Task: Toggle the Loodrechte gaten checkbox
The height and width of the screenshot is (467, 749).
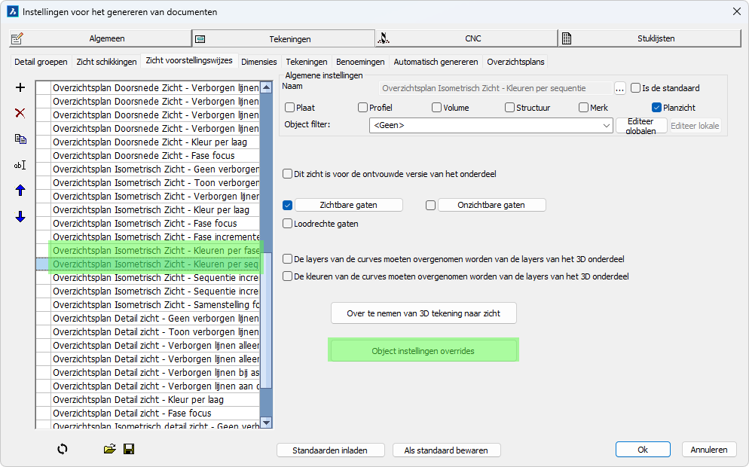Action: [x=288, y=224]
